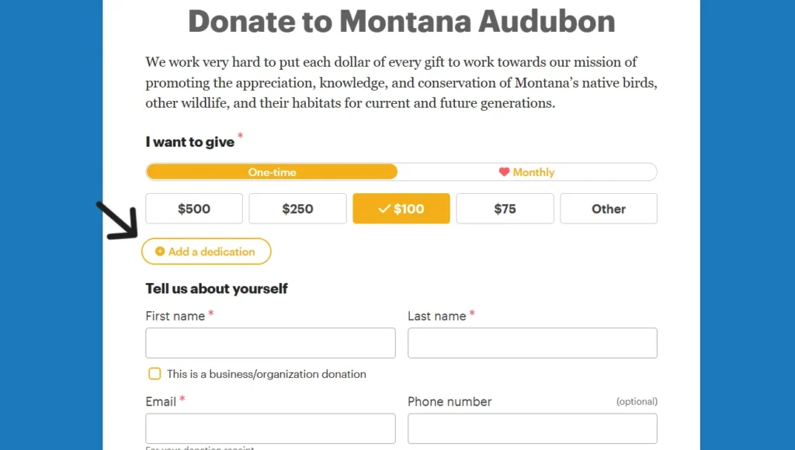Click the checkmark icon on the $100 button
This screenshot has height=450, width=795.
tap(384, 209)
